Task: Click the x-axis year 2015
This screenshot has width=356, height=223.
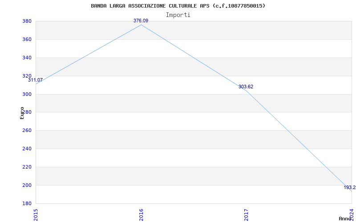Action: [x=36, y=215]
